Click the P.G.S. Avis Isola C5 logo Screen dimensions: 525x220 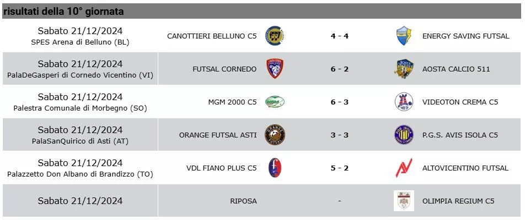tap(404, 135)
